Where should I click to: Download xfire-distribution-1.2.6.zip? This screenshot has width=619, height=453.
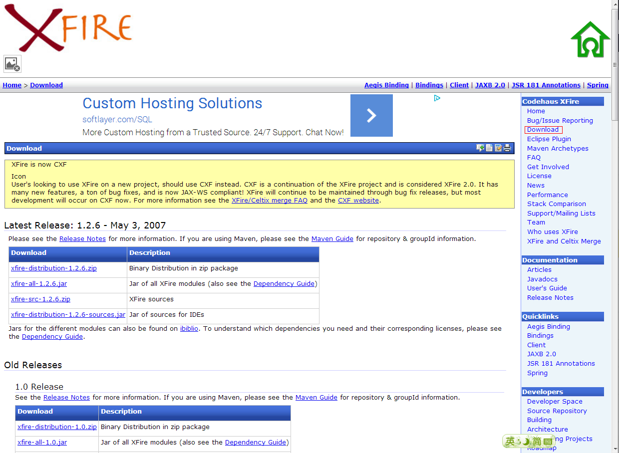coord(54,268)
